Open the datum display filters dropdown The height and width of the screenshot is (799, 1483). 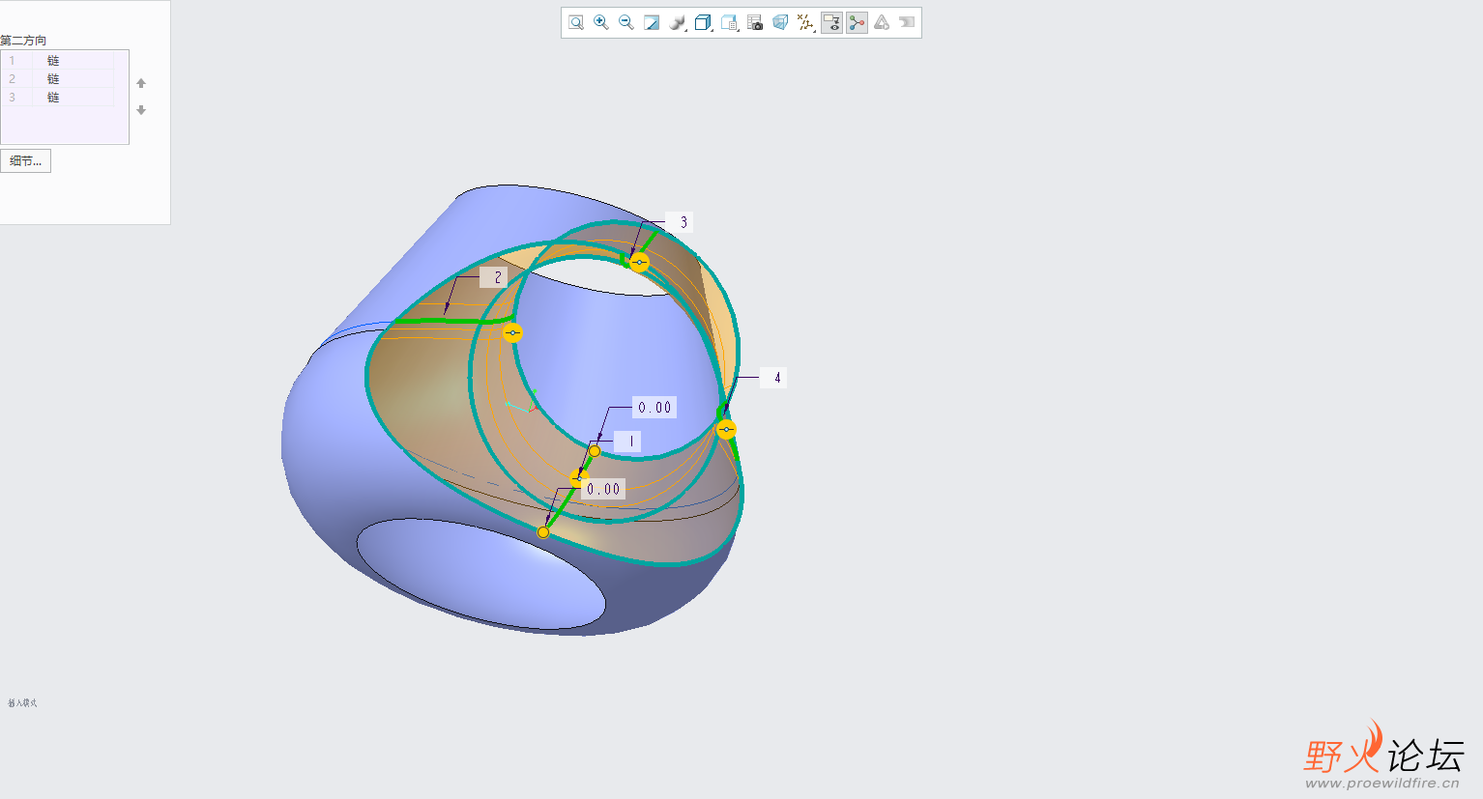tap(806, 22)
